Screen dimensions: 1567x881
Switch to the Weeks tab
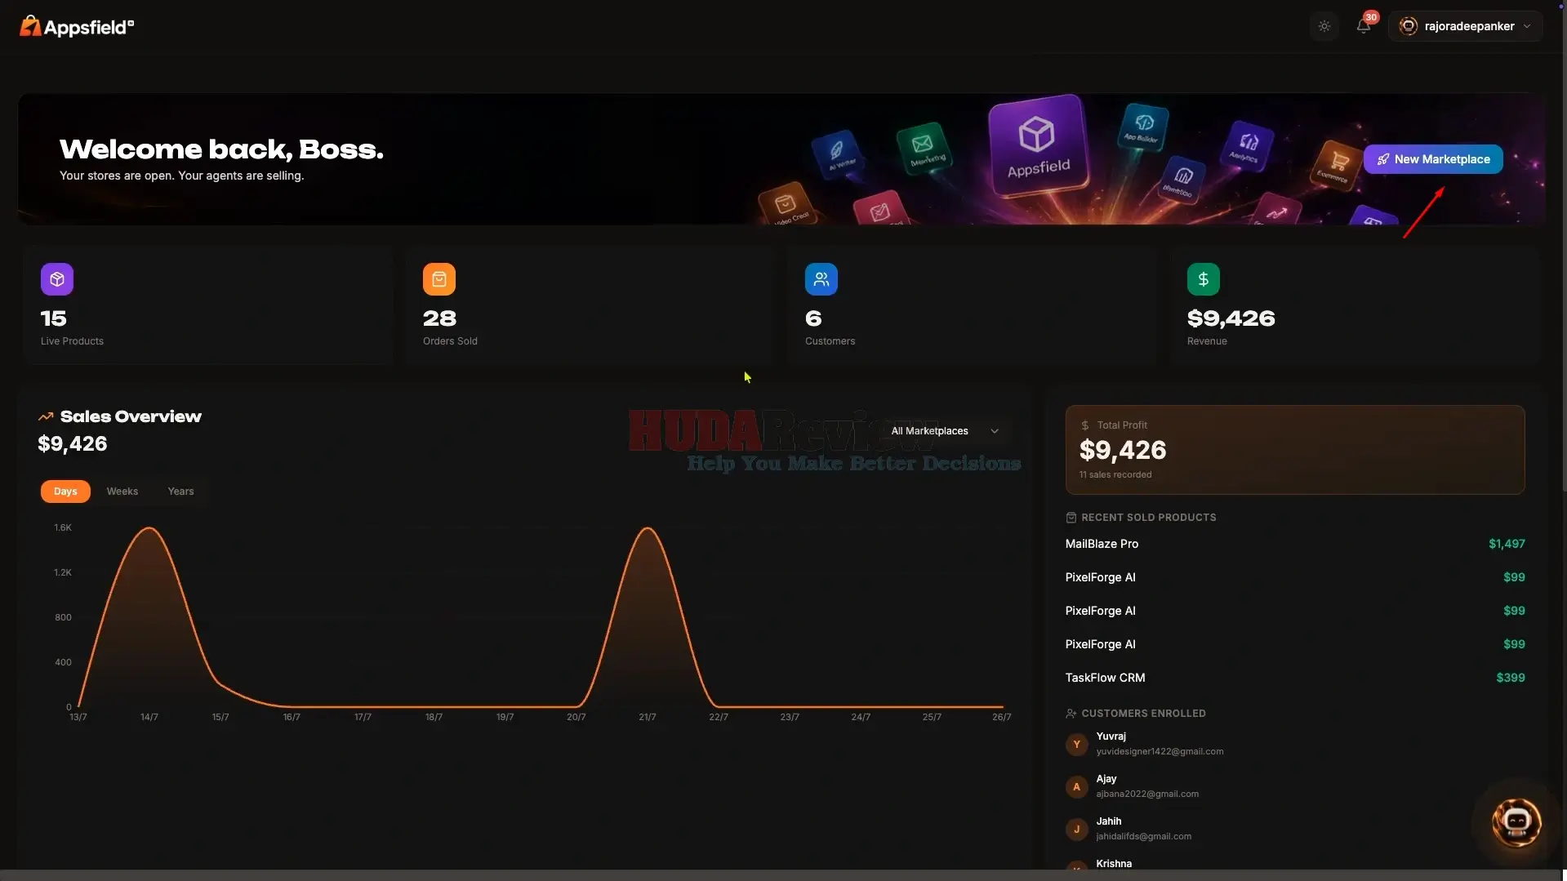pyautogui.click(x=122, y=492)
